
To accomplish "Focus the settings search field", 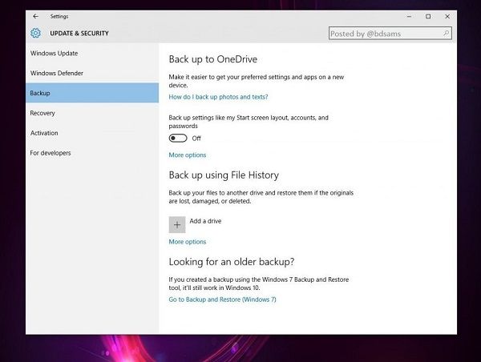I will tap(390, 33).
